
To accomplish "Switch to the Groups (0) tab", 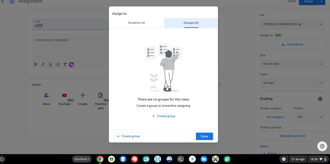I will point(191,23).
